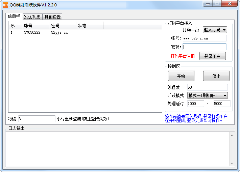Click the 状态 column header

click(x=90, y=26)
